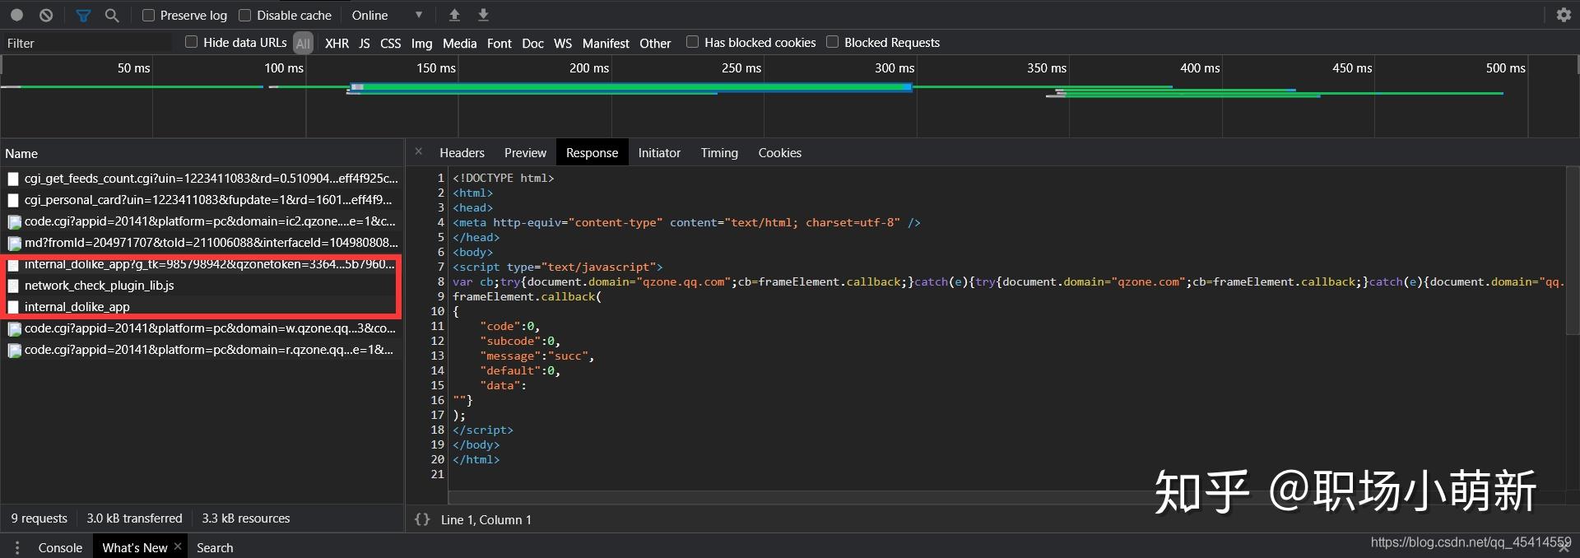Close the request details panel
Image resolution: width=1580 pixels, height=558 pixels.
(419, 151)
